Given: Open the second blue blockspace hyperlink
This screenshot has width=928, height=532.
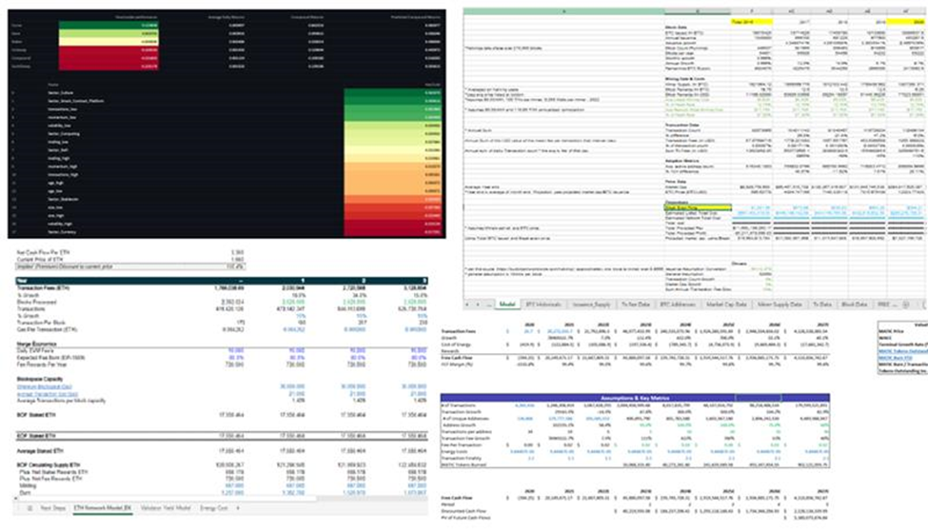Looking at the screenshot, I should tap(48, 393).
